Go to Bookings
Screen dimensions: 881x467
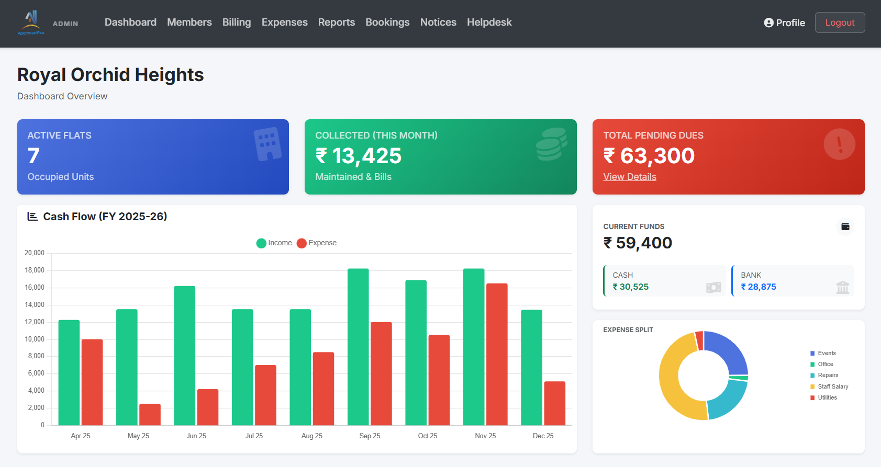coord(387,22)
